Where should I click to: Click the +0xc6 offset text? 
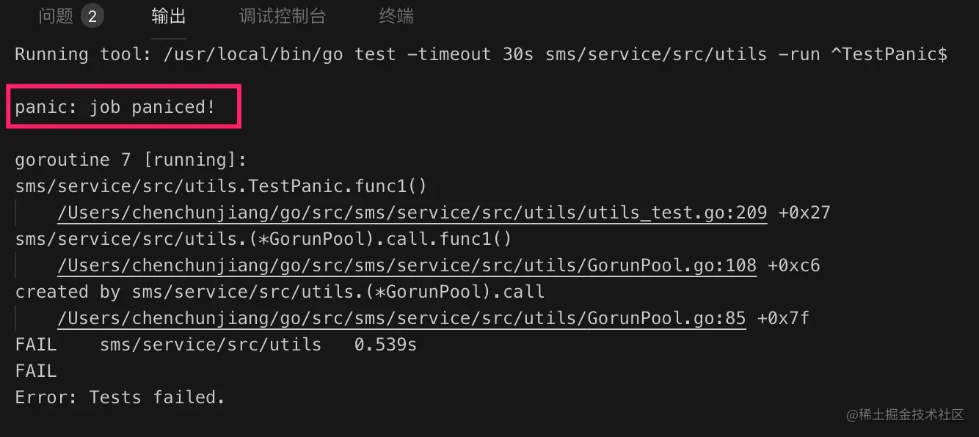[793, 265]
